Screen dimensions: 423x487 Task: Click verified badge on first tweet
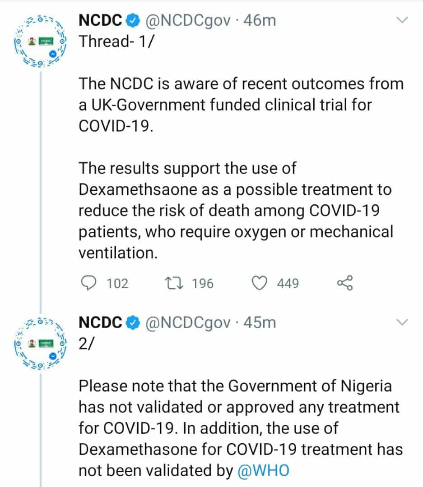tap(132, 20)
